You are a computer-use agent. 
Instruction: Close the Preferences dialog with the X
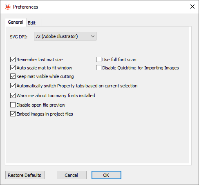point(192,7)
